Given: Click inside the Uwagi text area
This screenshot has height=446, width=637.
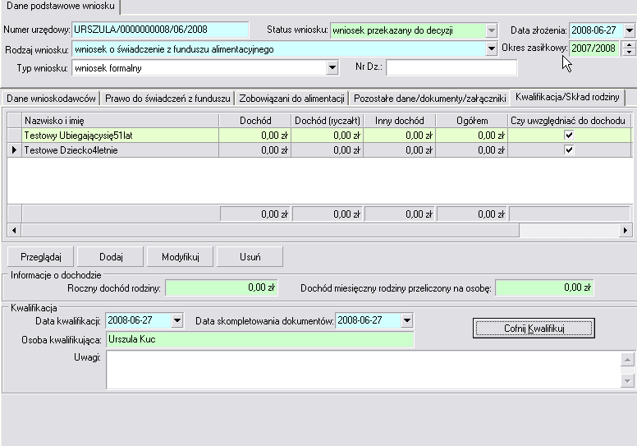Looking at the screenshot, I should (363, 370).
